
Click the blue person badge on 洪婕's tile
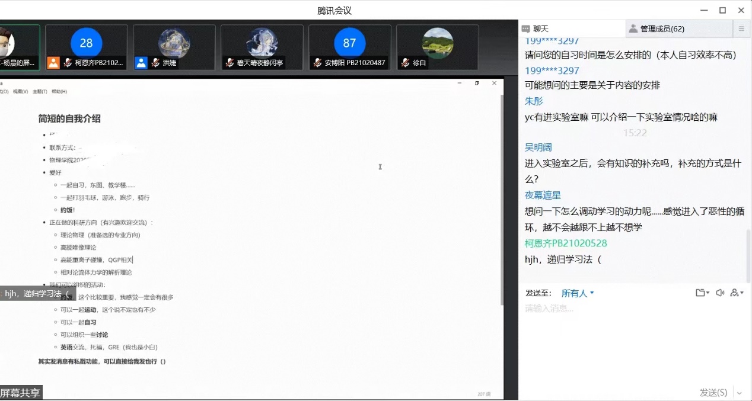(141, 63)
